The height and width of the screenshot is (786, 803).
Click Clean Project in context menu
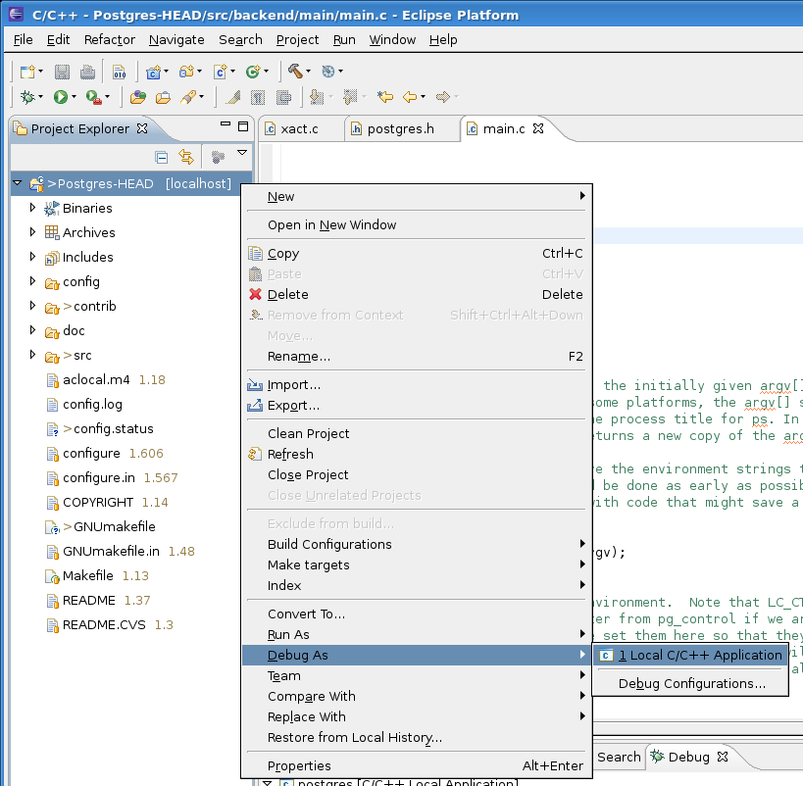point(308,433)
